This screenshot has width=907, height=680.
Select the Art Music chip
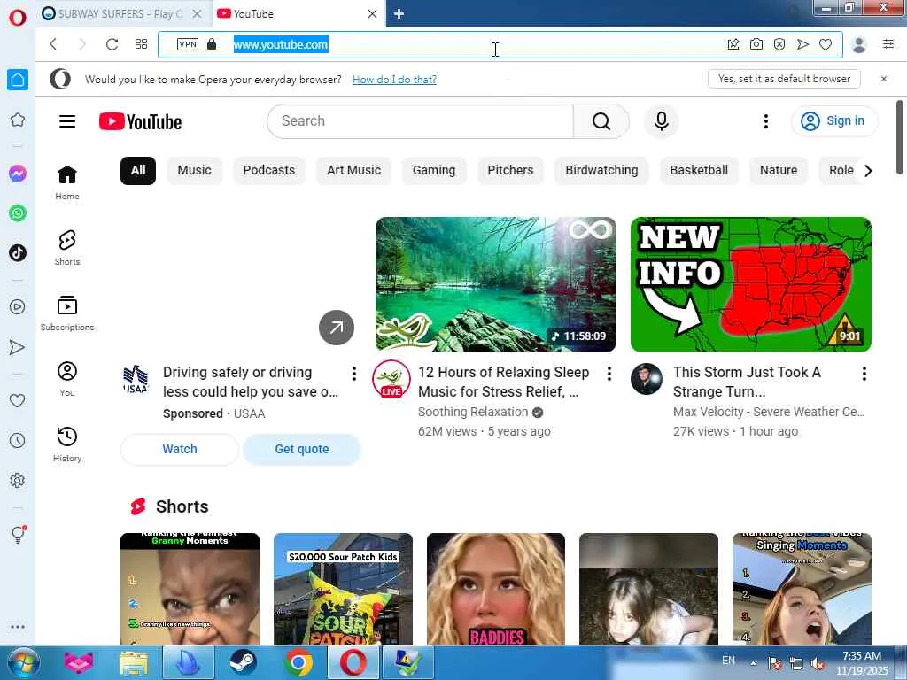[354, 171]
